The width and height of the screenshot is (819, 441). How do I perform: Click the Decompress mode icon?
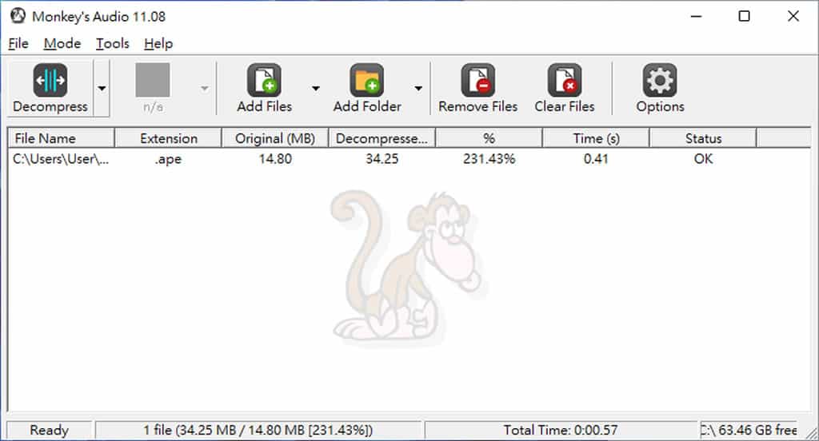(50, 81)
